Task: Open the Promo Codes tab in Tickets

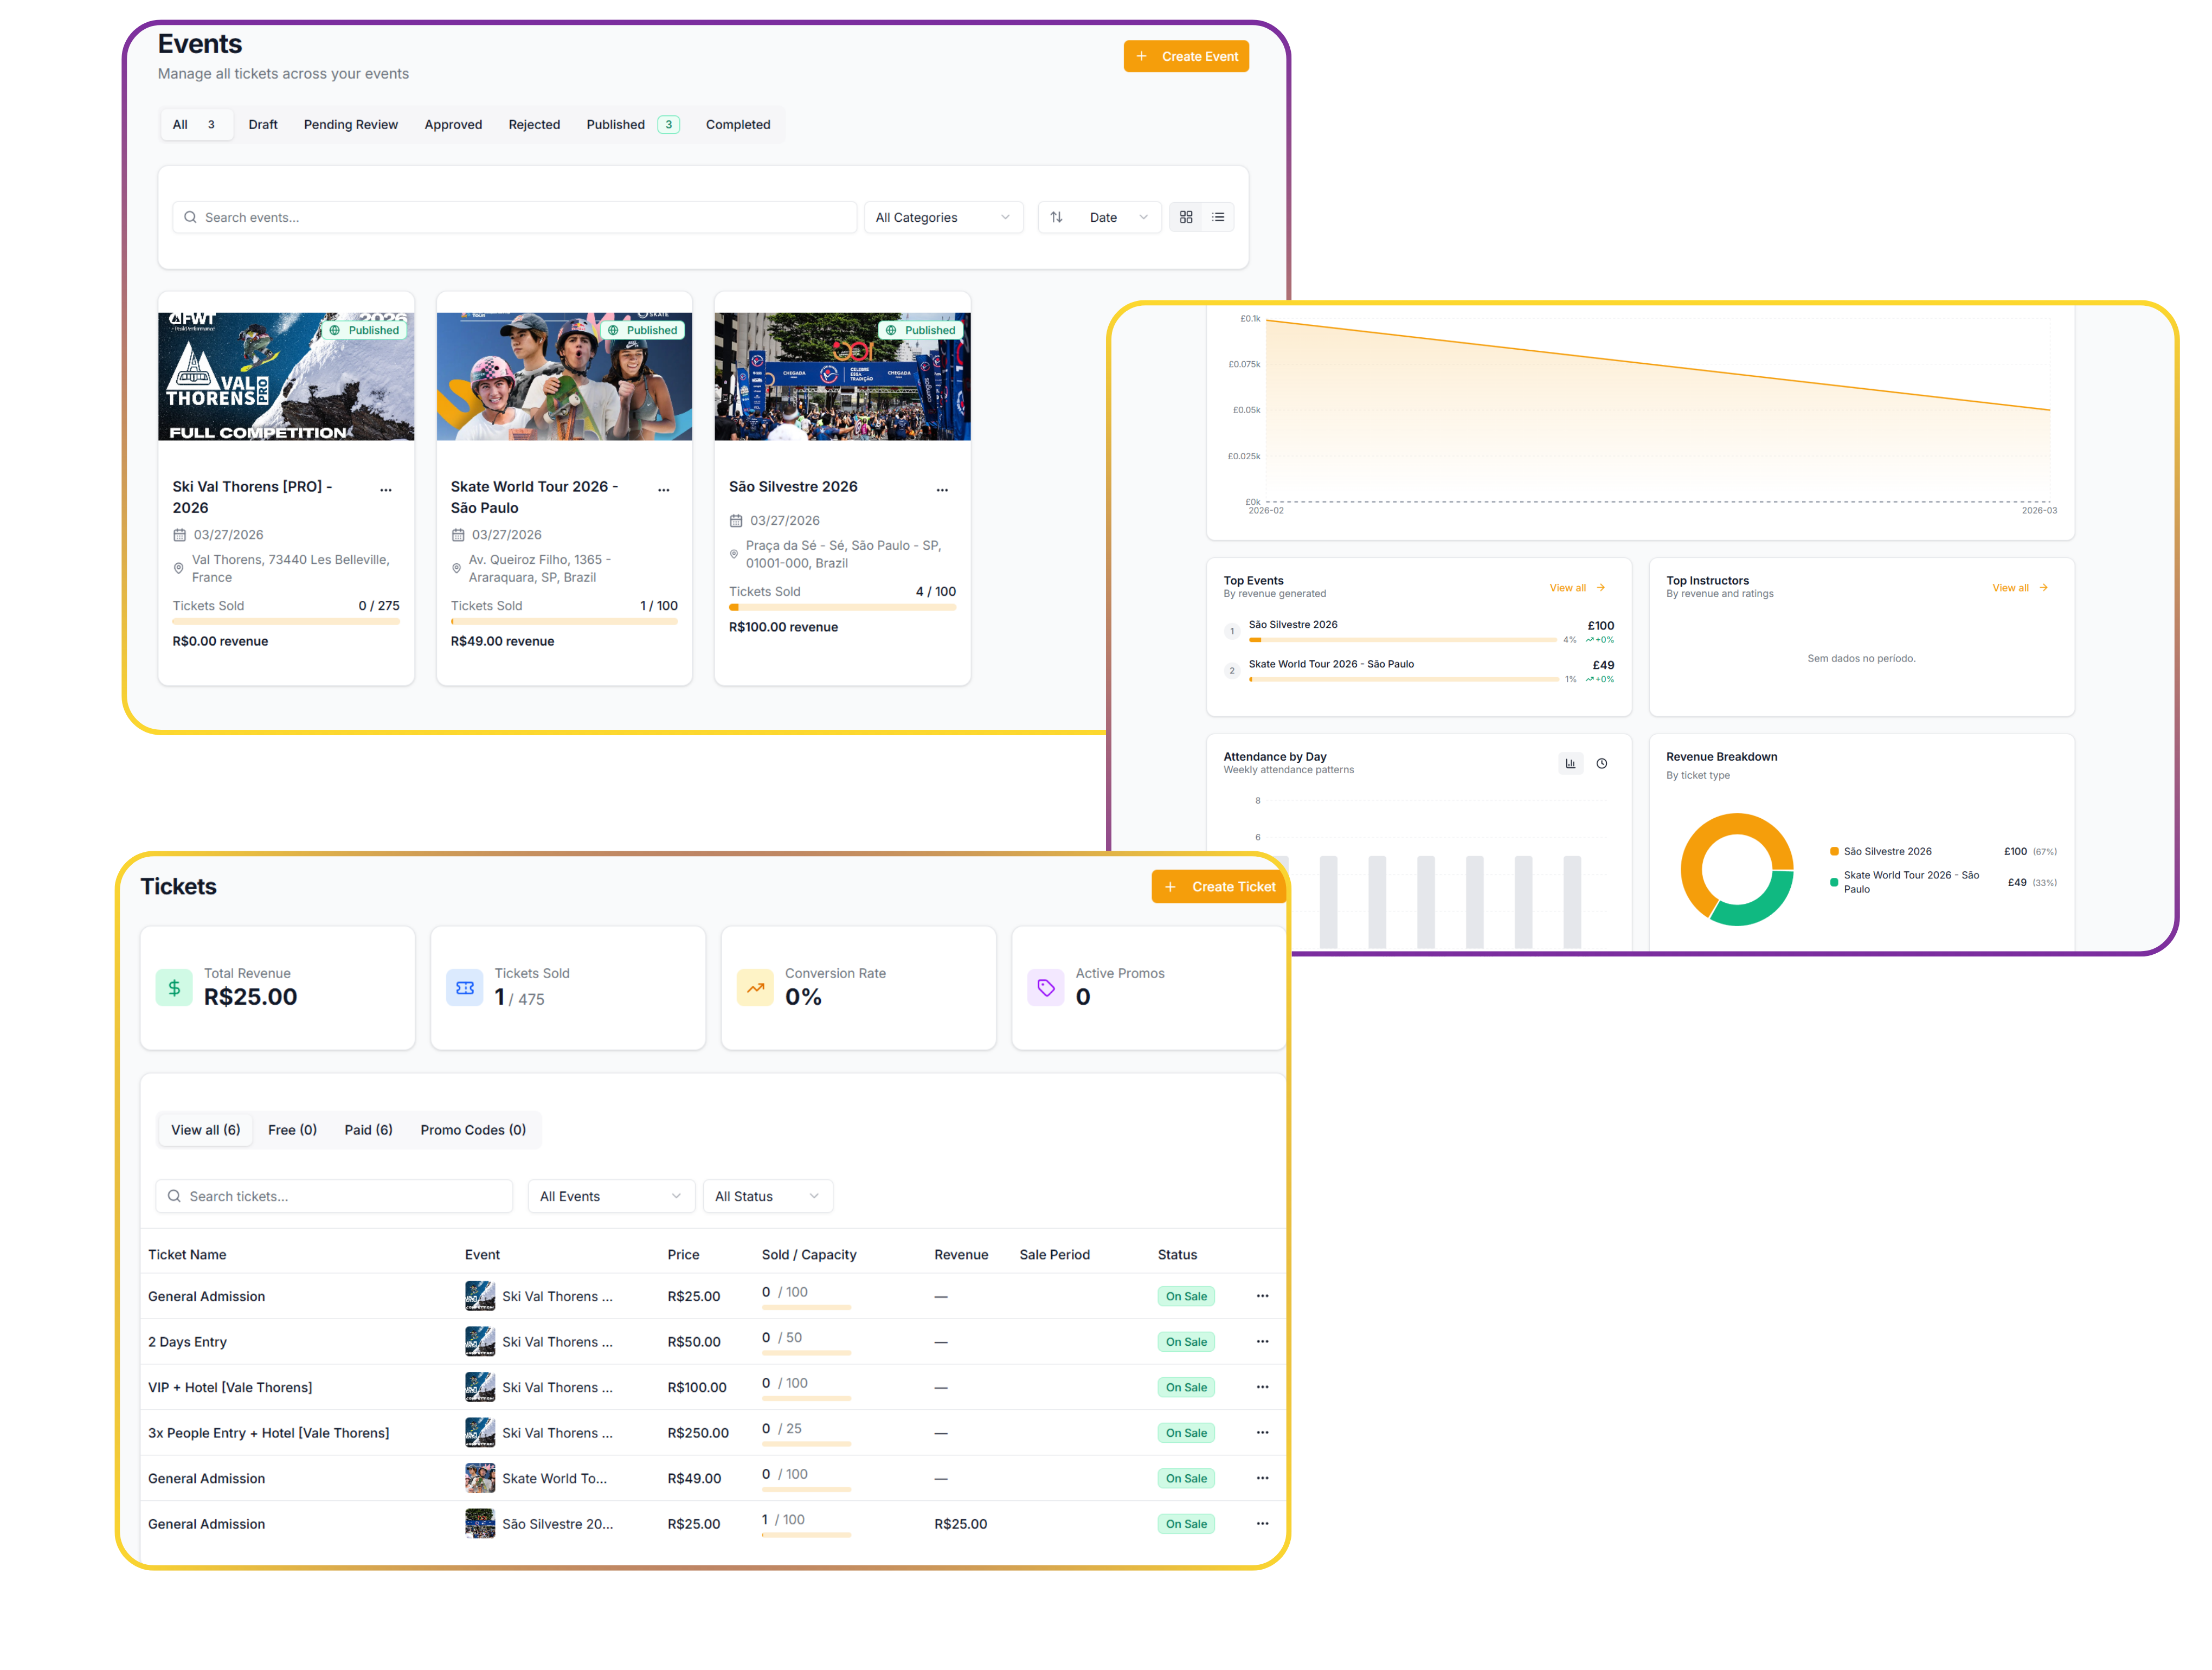Action: coord(473,1129)
